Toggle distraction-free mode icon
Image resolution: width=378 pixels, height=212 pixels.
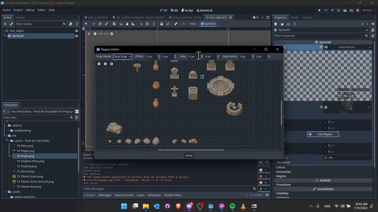tap(268, 18)
